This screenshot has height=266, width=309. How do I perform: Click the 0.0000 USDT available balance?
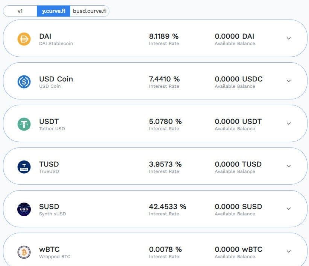(238, 122)
